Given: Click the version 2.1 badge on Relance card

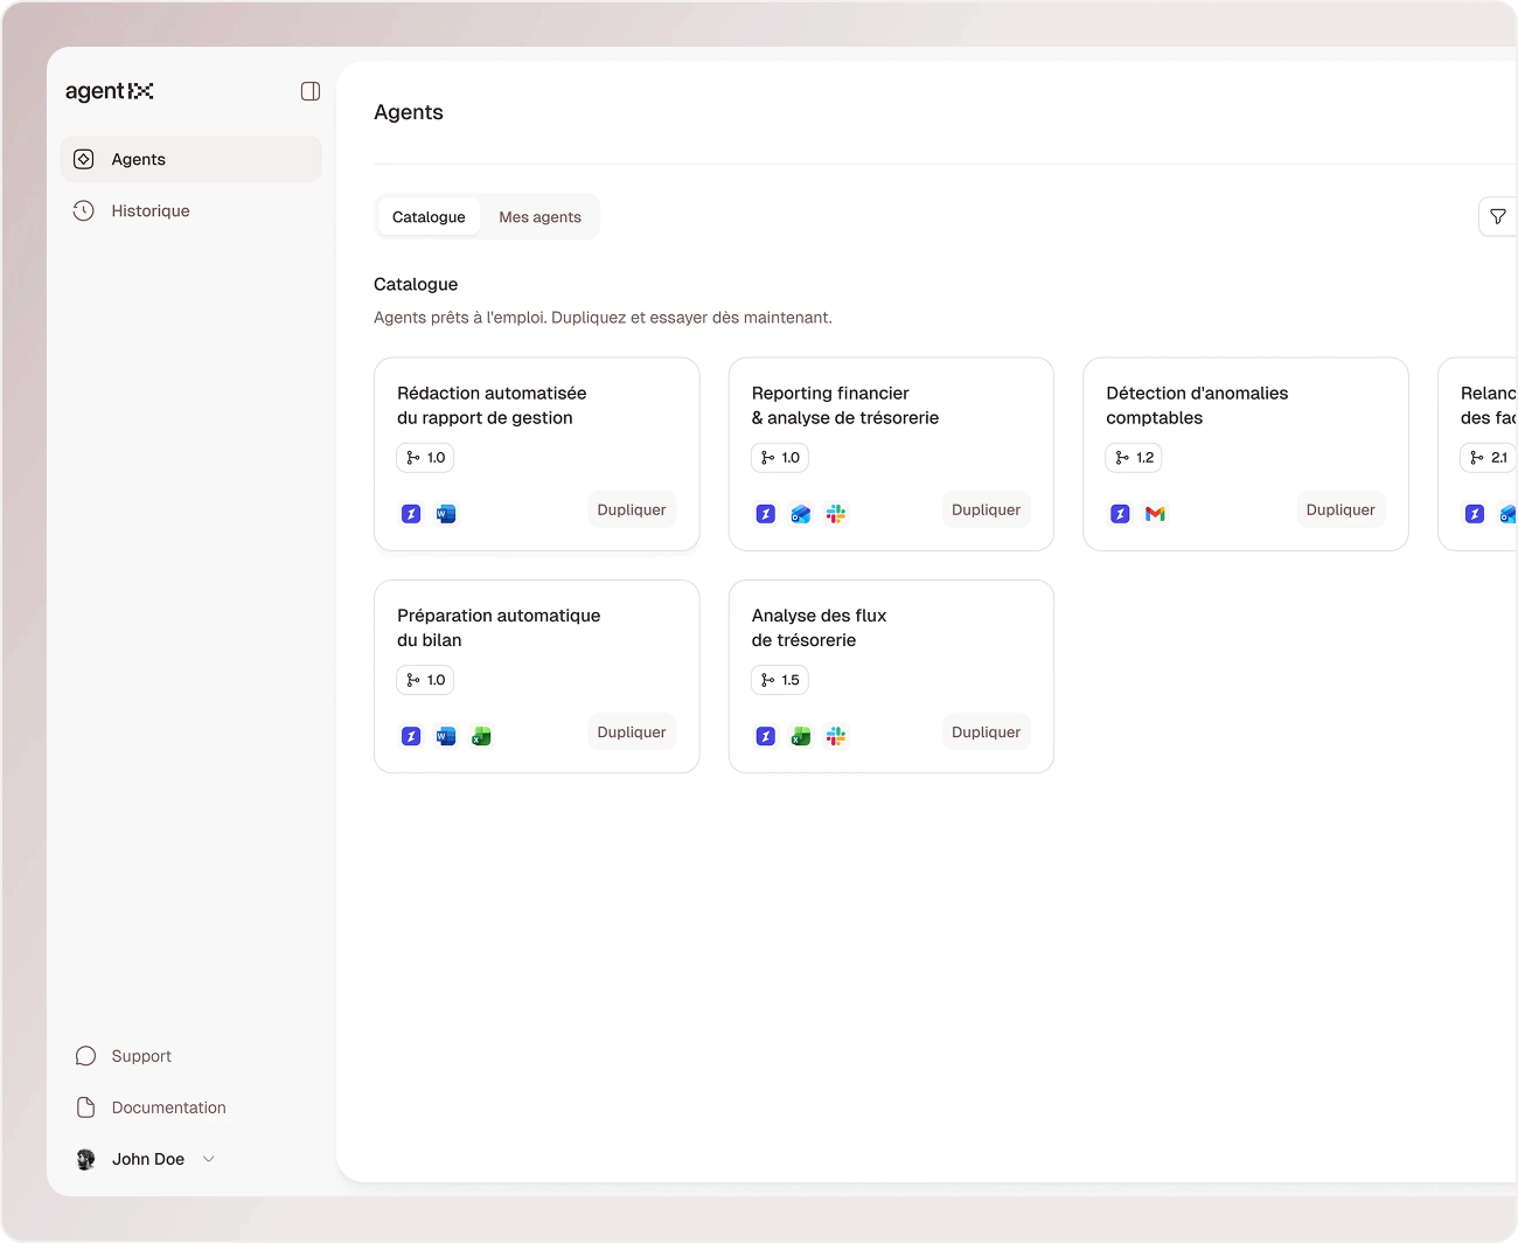Looking at the screenshot, I should click(1486, 457).
